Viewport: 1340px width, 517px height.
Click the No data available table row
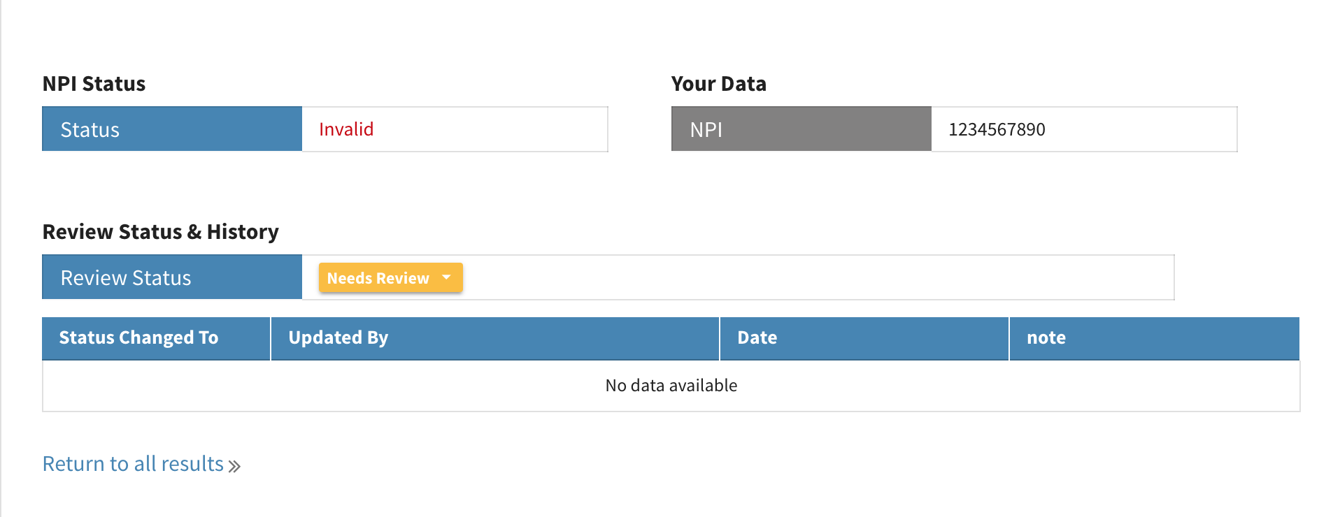[671, 386]
